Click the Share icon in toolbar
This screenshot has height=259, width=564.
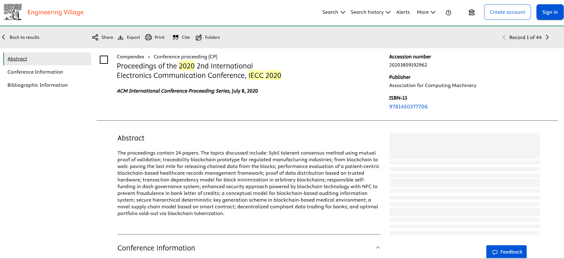95,37
